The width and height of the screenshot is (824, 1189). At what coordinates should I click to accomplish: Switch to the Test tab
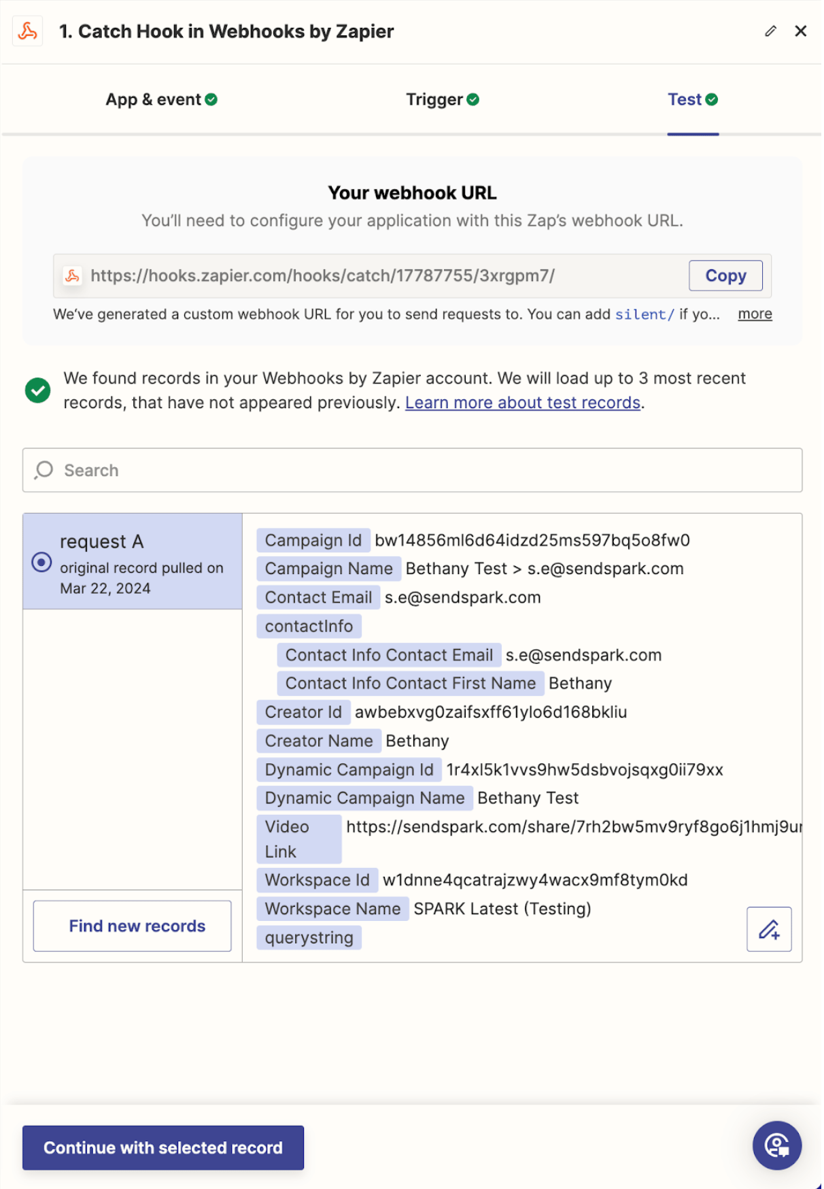click(x=693, y=100)
